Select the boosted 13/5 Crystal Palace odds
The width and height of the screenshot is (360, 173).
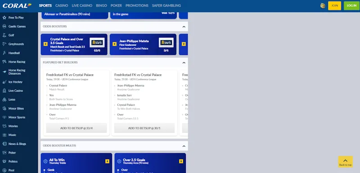pyautogui.click(x=97, y=42)
